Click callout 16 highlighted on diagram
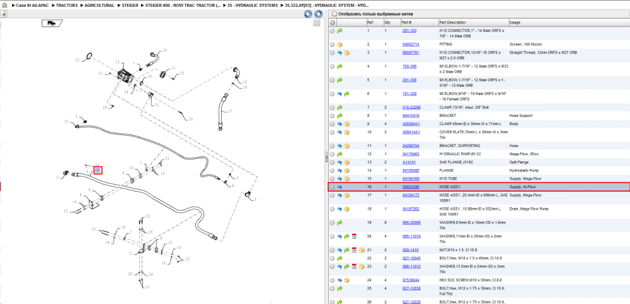The image size is (630, 304). point(98,170)
